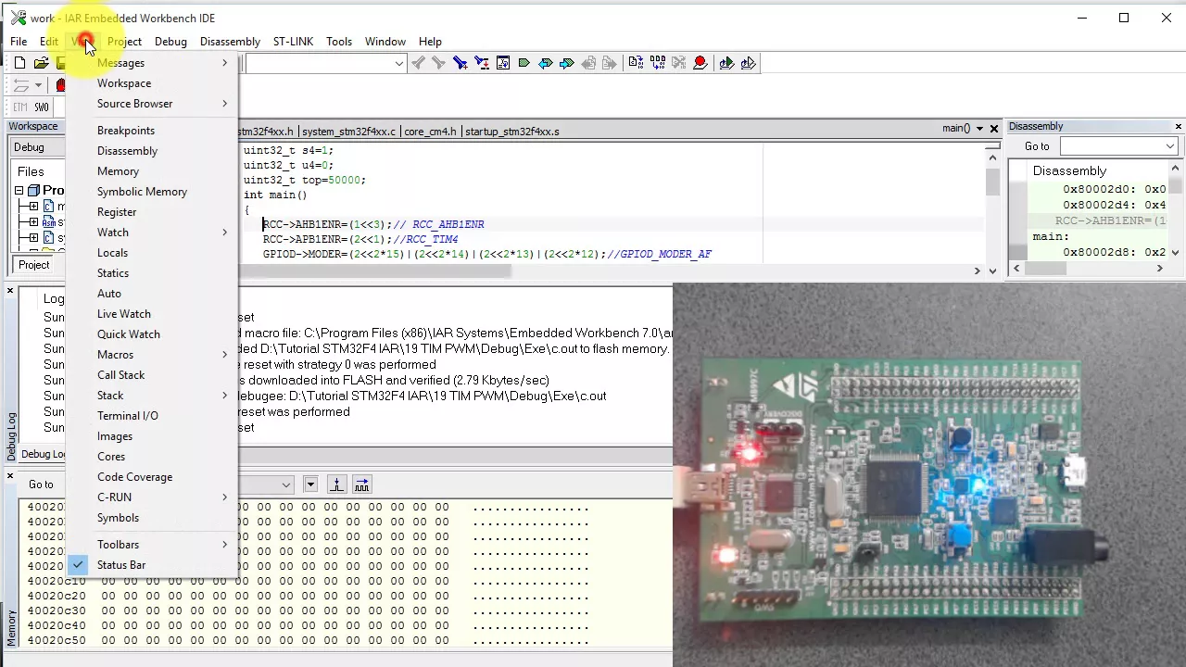Image resolution: width=1186 pixels, height=667 pixels.
Task: Choose Breakpoints from View menu
Action: pyautogui.click(x=152, y=131)
